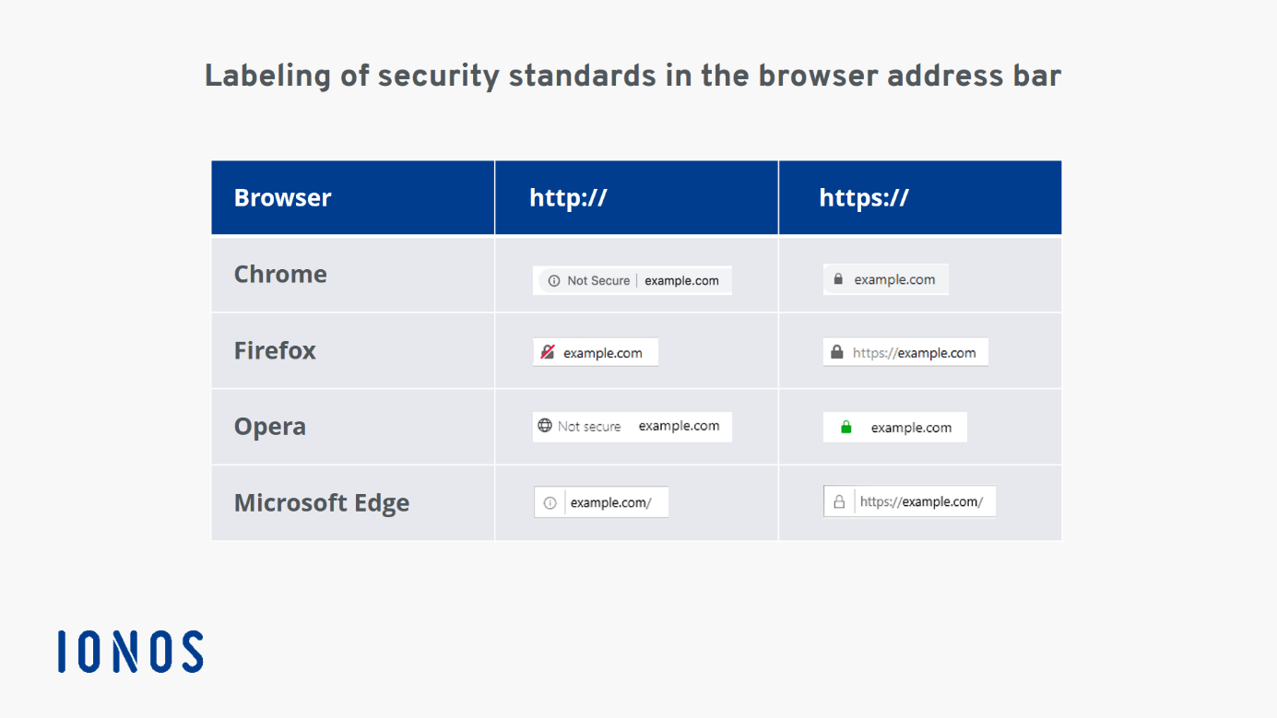
Task: Click Opera's globe icon
Action: 545,426
